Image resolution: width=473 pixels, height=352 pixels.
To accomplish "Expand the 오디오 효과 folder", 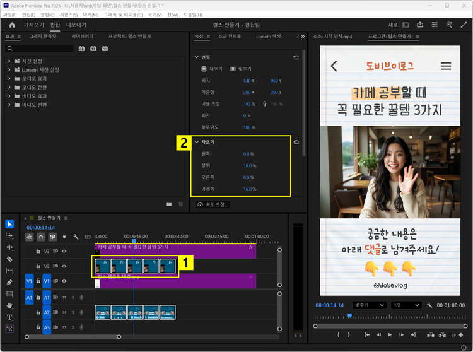I will [x=9, y=78].
